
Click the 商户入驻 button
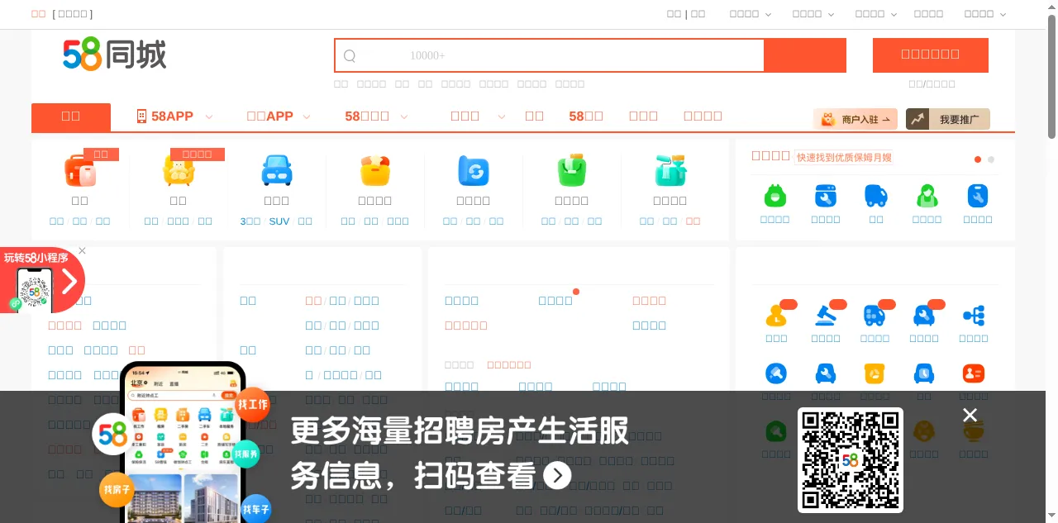[855, 119]
